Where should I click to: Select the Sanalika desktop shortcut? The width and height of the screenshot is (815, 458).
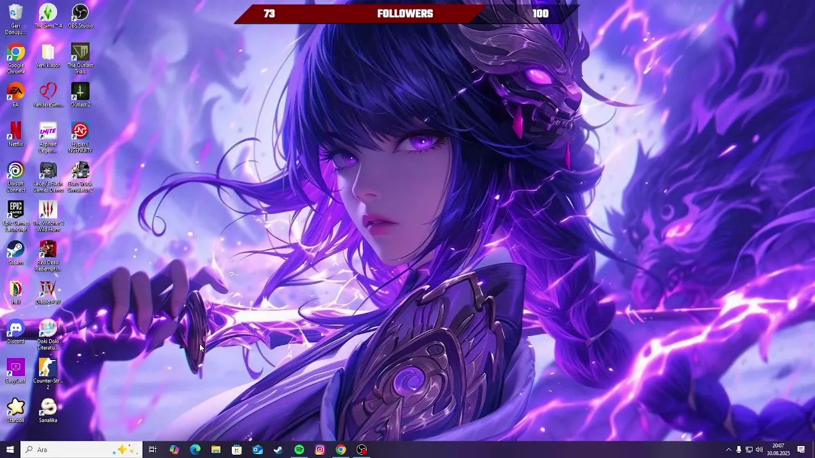tap(48, 410)
